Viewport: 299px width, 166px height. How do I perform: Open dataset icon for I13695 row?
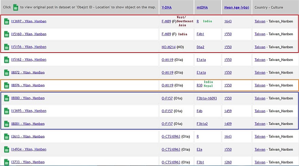point(7,111)
